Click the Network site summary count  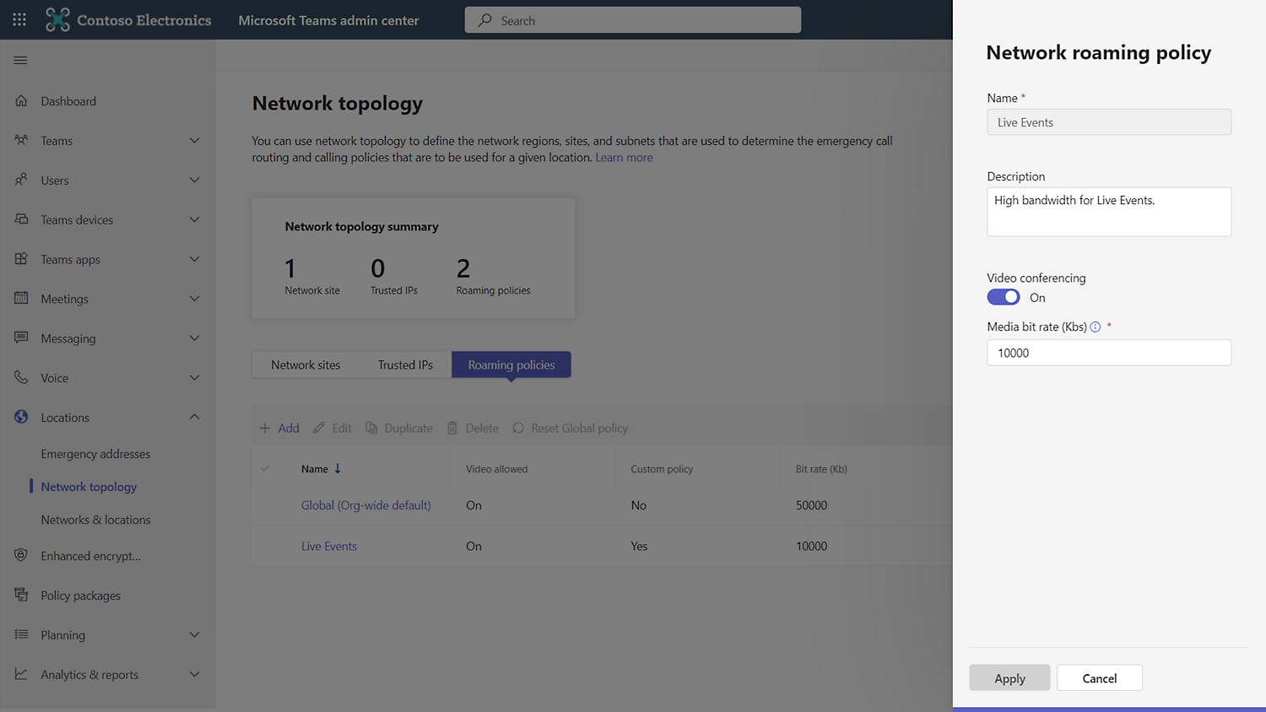290,268
